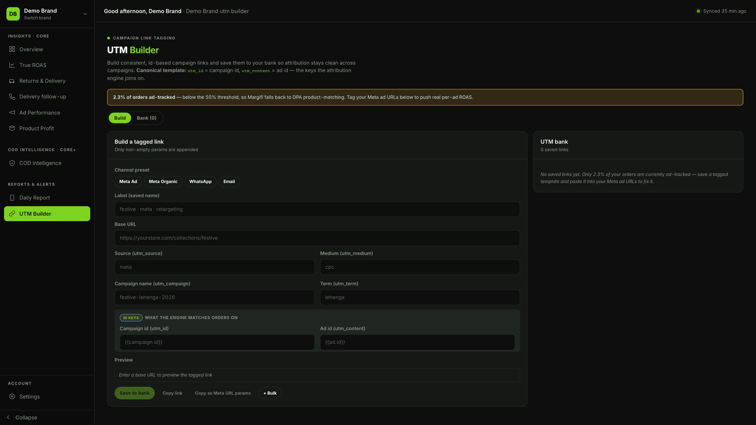Image resolution: width=756 pixels, height=425 pixels.
Task: Click the Delivery follow-up phone icon
Action: [x=12, y=96]
